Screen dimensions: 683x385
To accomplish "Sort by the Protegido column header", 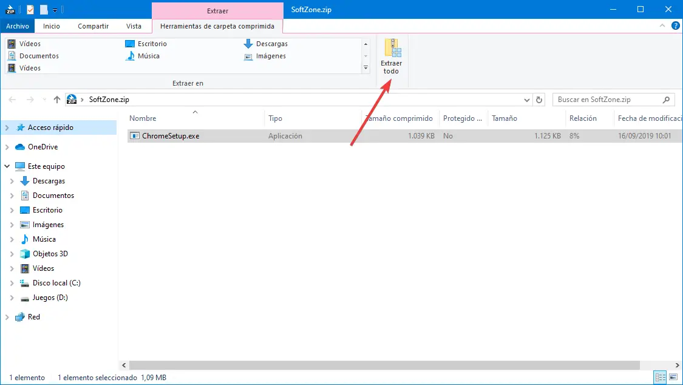I will coord(463,118).
